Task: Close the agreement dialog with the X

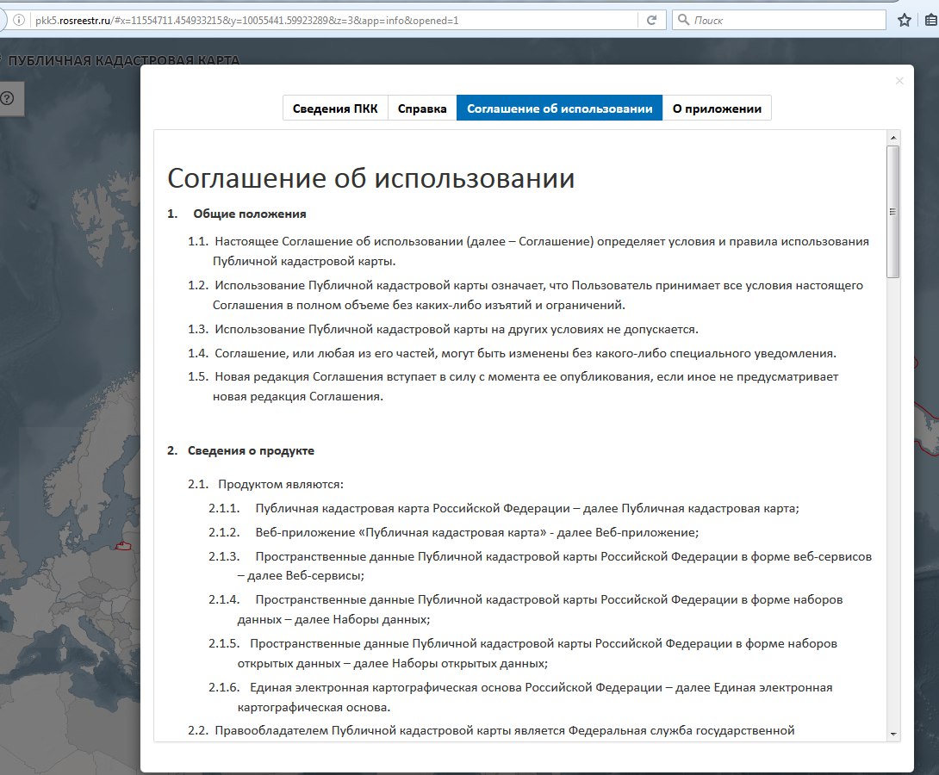Action: (x=899, y=81)
